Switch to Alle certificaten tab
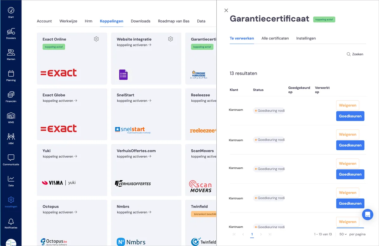The height and width of the screenshot is (246, 379). 275,38
